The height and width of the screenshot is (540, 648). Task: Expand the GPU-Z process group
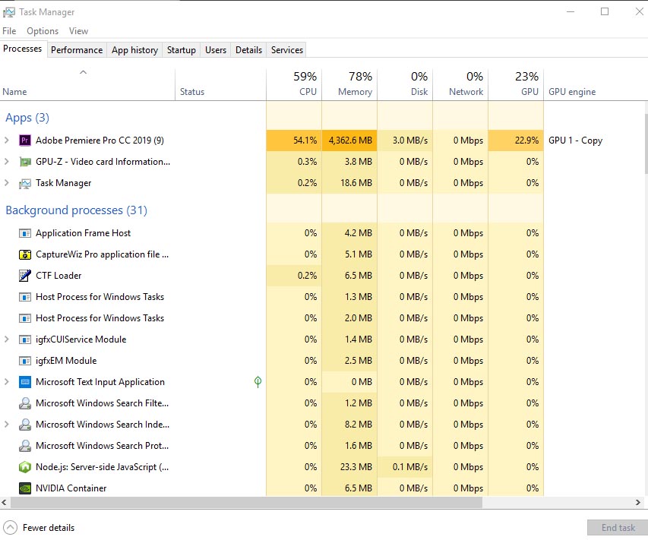coord(7,162)
